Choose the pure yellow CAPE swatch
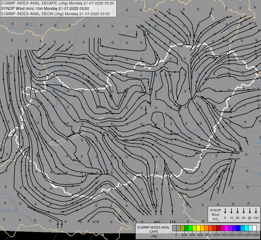This screenshot has width=261, height=240. [198, 228]
